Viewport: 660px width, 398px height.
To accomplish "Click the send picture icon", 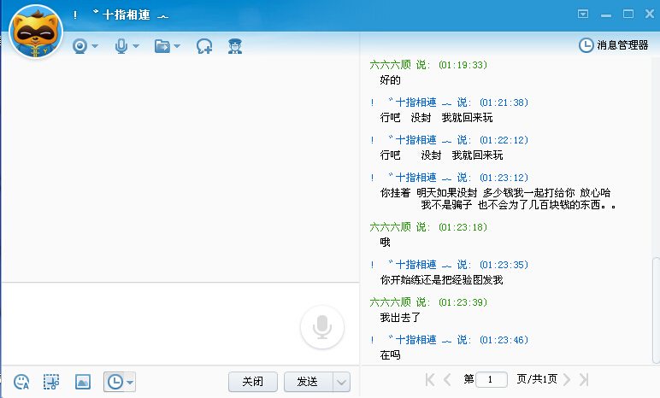I will pos(83,382).
